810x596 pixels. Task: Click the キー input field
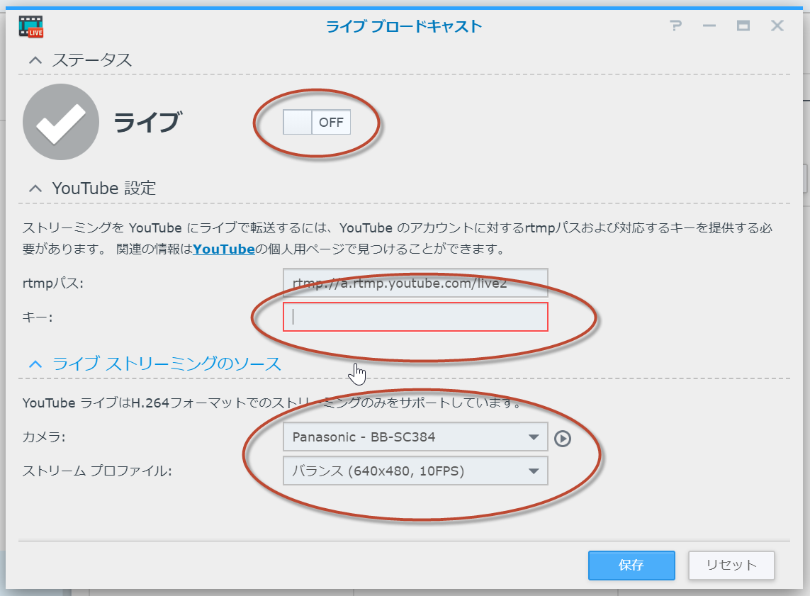pyautogui.click(x=415, y=317)
